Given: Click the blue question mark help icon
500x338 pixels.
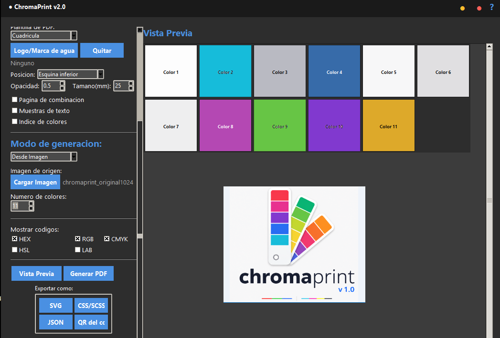Looking at the screenshot, I should (491, 7).
